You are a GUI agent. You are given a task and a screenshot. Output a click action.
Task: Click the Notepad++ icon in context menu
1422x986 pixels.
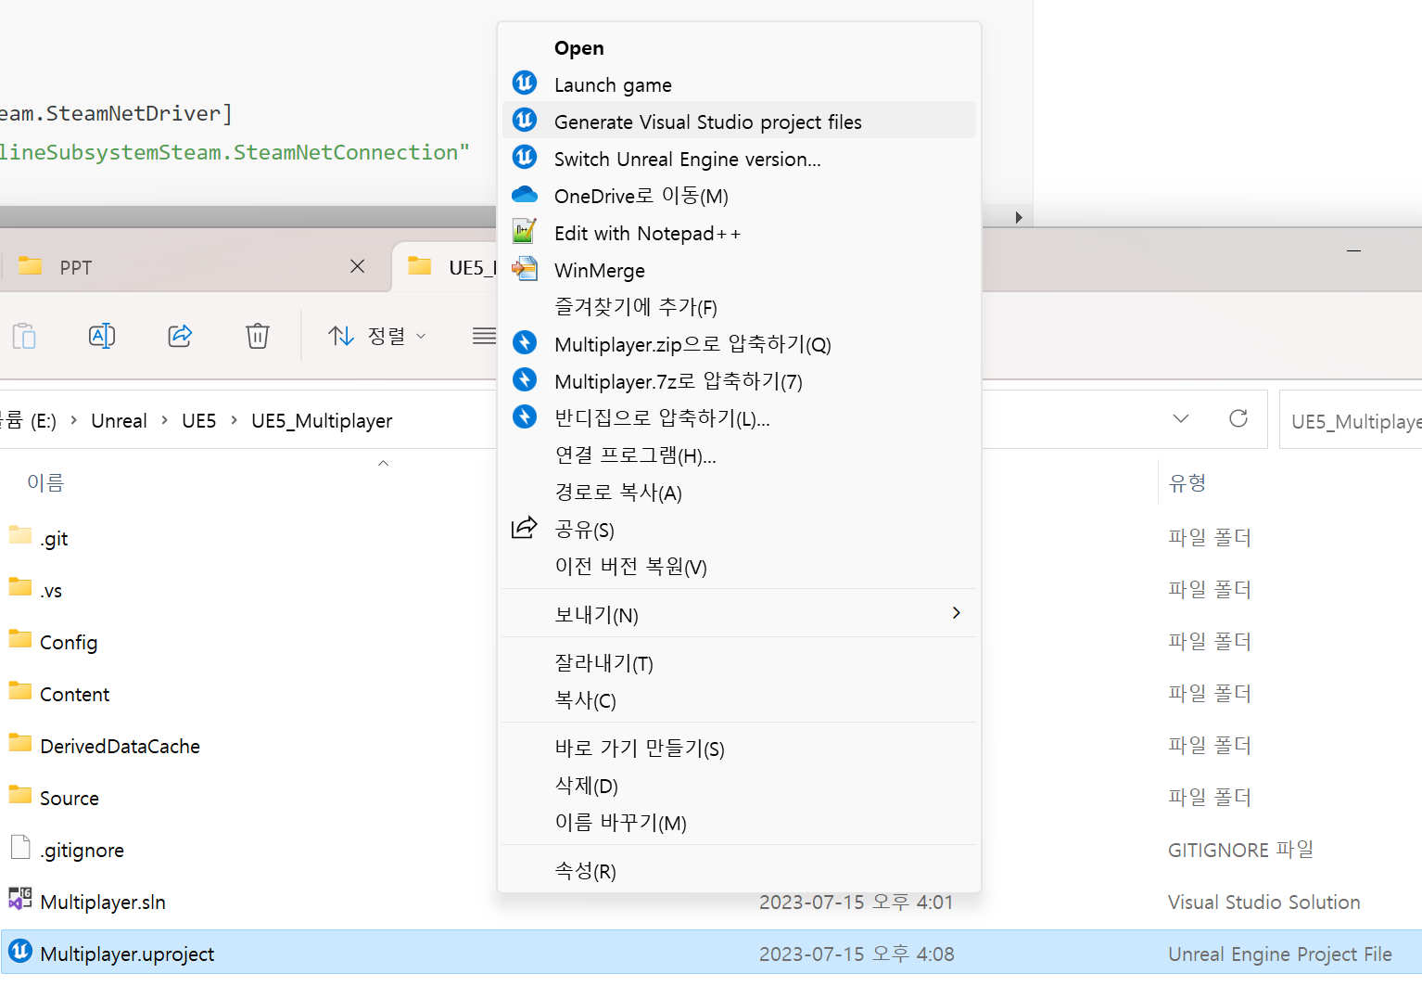[525, 231]
